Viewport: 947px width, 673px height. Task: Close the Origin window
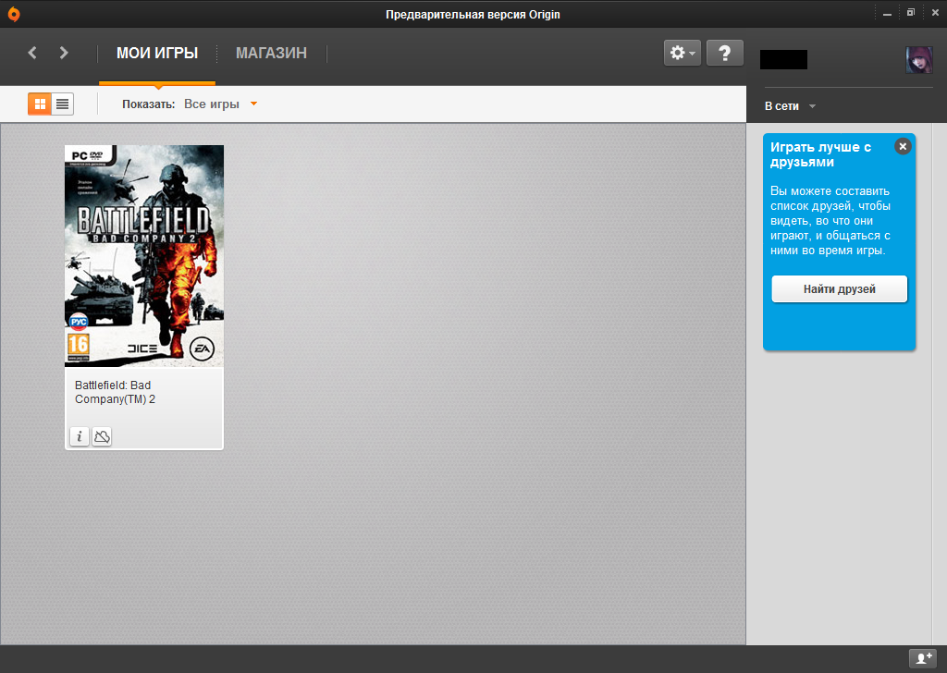935,13
